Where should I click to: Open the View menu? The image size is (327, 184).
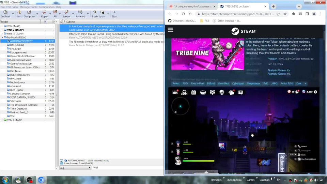coord(15,7)
